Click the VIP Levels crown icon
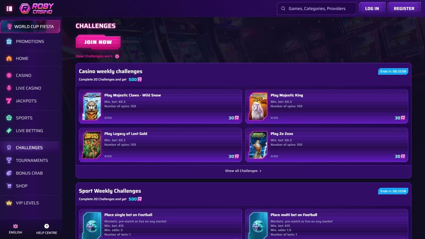425x239 pixels. click(9, 203)
